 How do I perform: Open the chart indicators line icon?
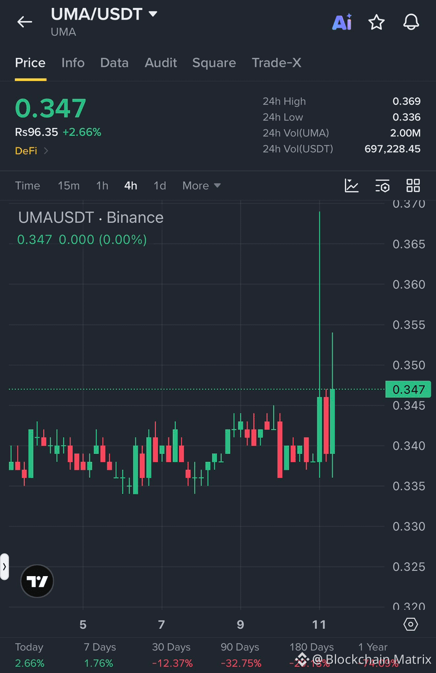(352, 185)
